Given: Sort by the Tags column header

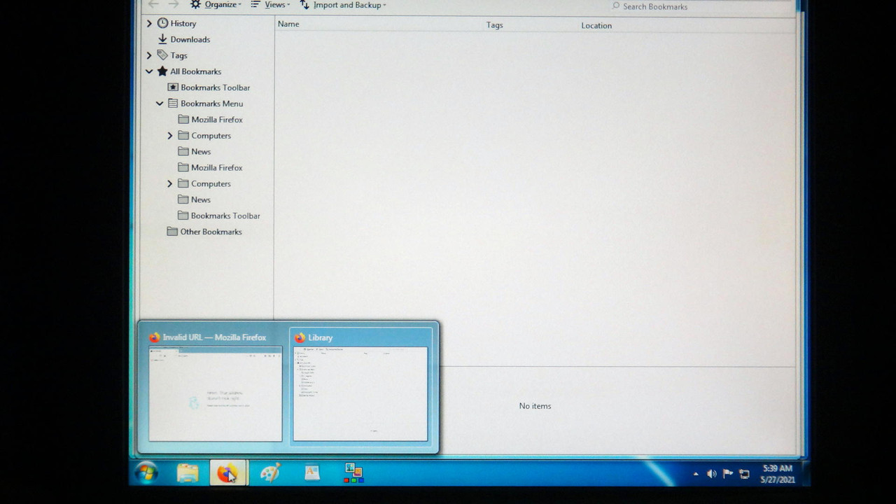Looking at the screenshot, I should point(495,25).
